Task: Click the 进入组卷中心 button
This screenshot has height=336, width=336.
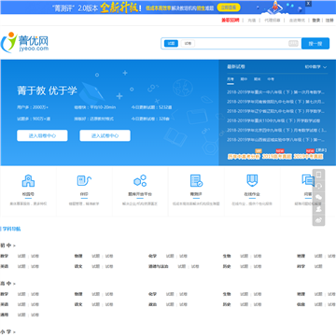Action: pyautogui.click(x=42, y=135)
